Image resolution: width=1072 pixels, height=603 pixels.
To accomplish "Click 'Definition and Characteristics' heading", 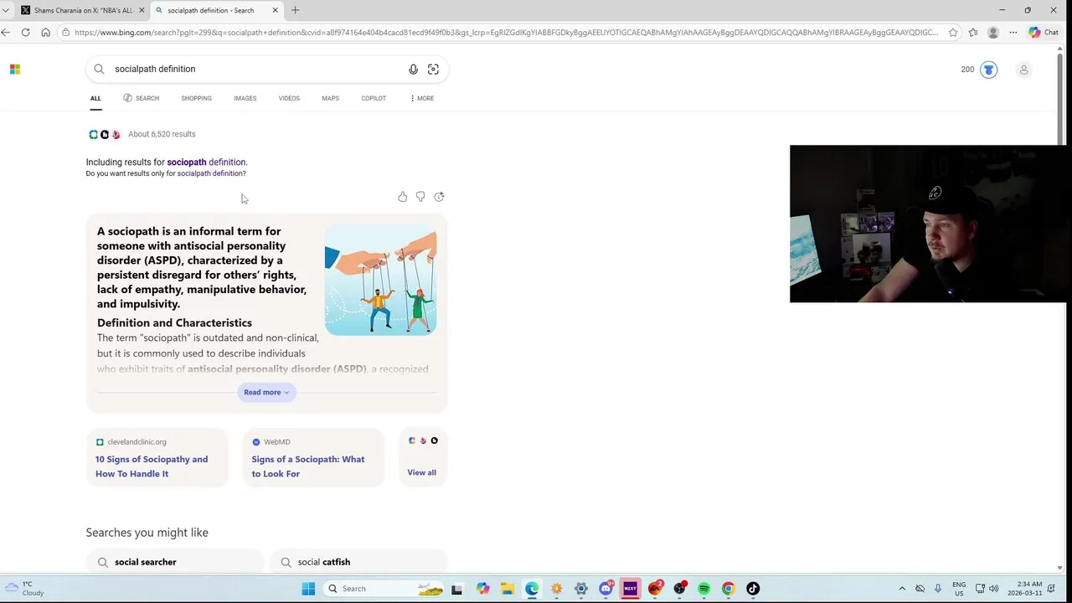I will tap(174, 322).
